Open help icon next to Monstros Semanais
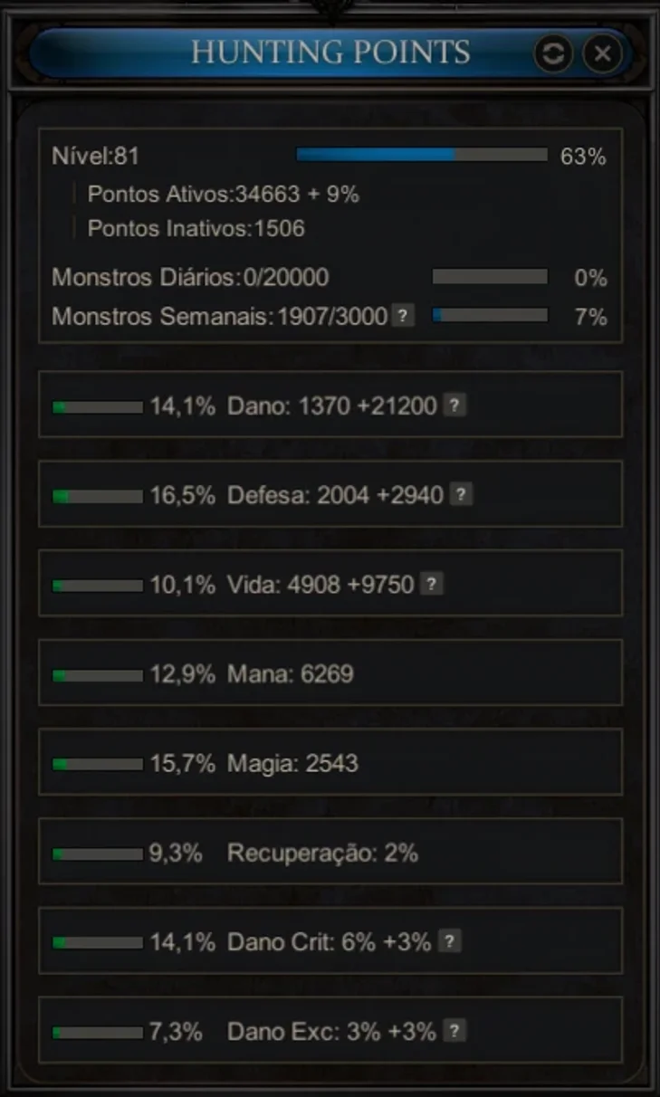Screen dimensions: 660x1097 tap(403, 316)
